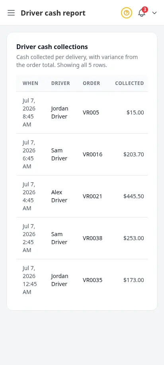Click Jordan Driver in the first row

[x=60, y=112]
